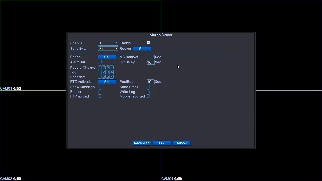Viewport: 322px width, 181px height.
Task: Click the Cancel button
Action: [x=181, y=143]
